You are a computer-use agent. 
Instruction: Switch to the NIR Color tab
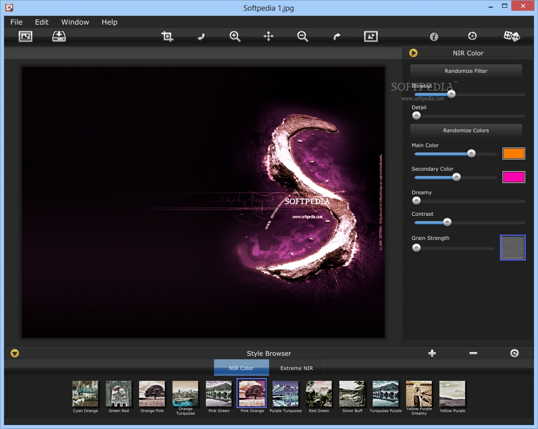click(241, 368)
